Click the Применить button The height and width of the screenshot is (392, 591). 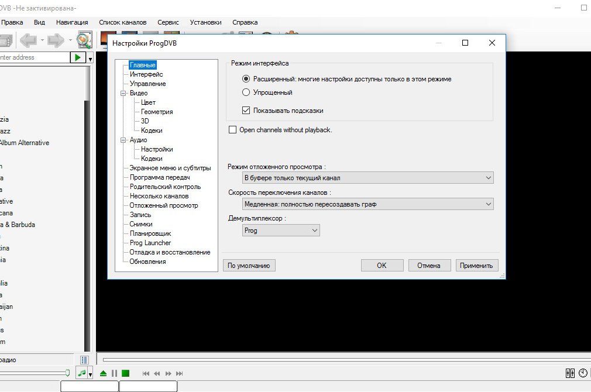(x=476, y=266)
